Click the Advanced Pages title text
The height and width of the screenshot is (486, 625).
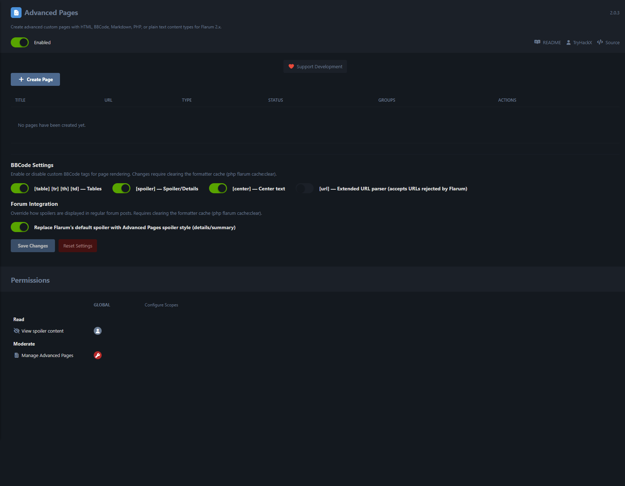tap(51, 13)
